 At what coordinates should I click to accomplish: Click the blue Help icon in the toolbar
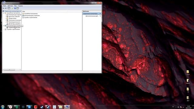(x=15, y=8)
